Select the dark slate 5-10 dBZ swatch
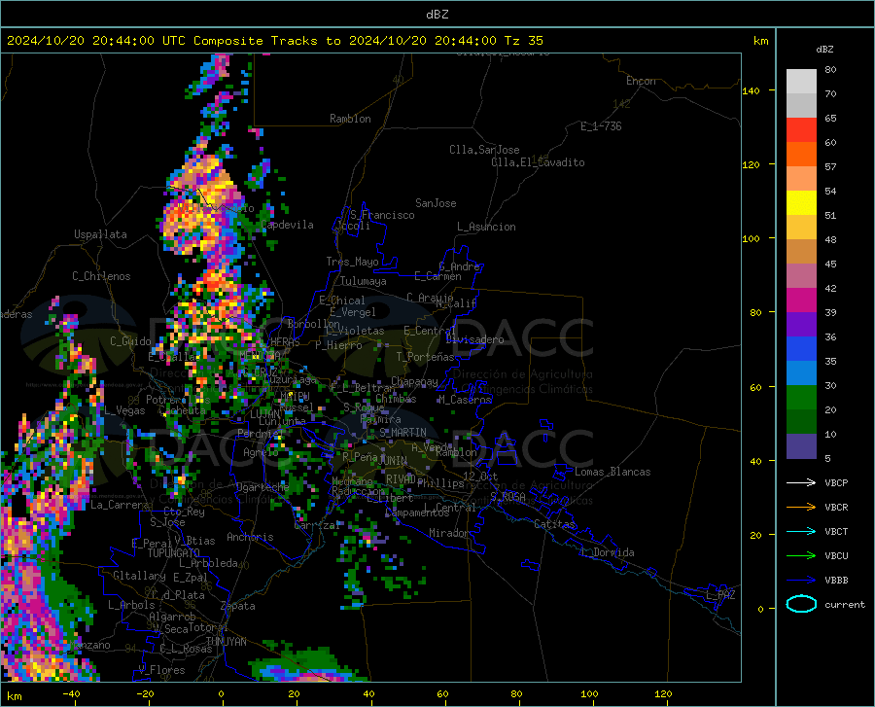The height and width of the screenshot is (707, 875). 801,446
